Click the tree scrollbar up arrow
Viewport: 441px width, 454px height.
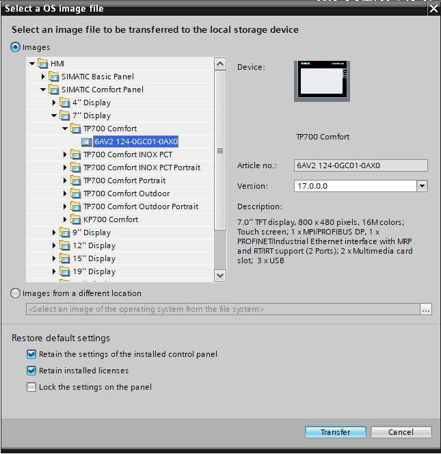[220, 64]
